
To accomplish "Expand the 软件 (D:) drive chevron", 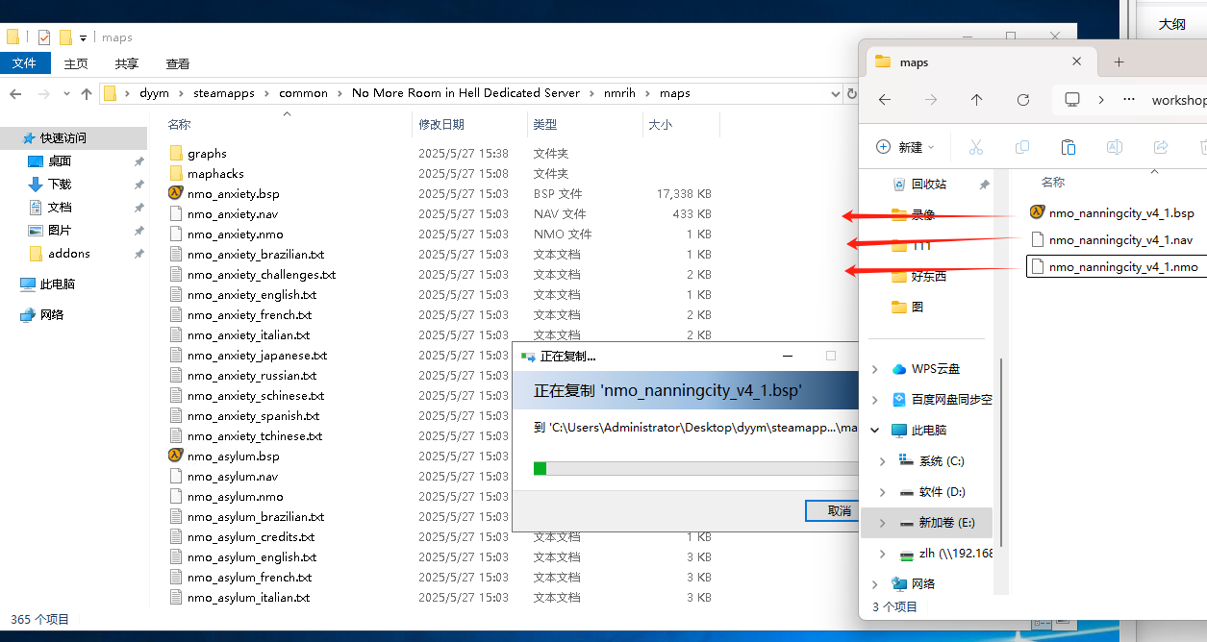I will pos(883,492).
